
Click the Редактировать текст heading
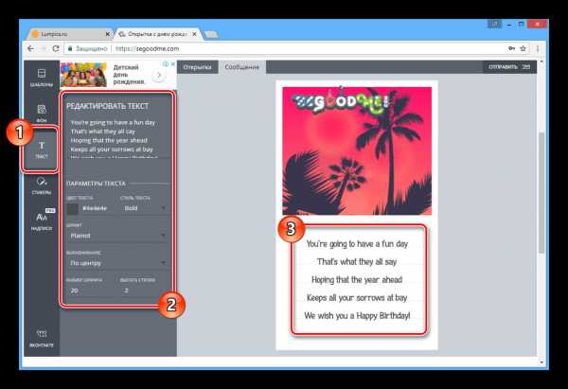coord(107,106)
